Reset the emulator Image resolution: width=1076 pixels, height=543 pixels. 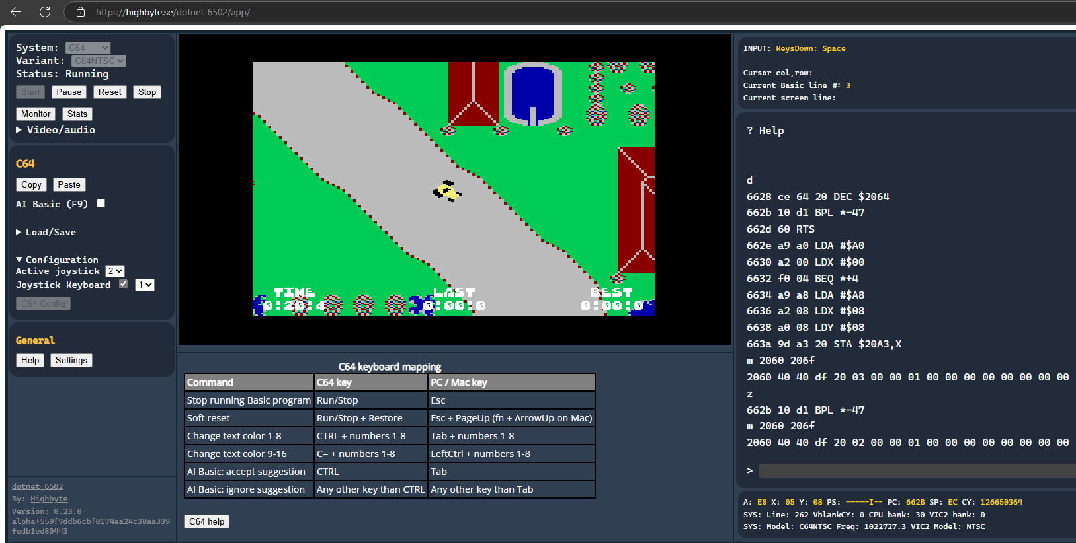click(110, 92)
